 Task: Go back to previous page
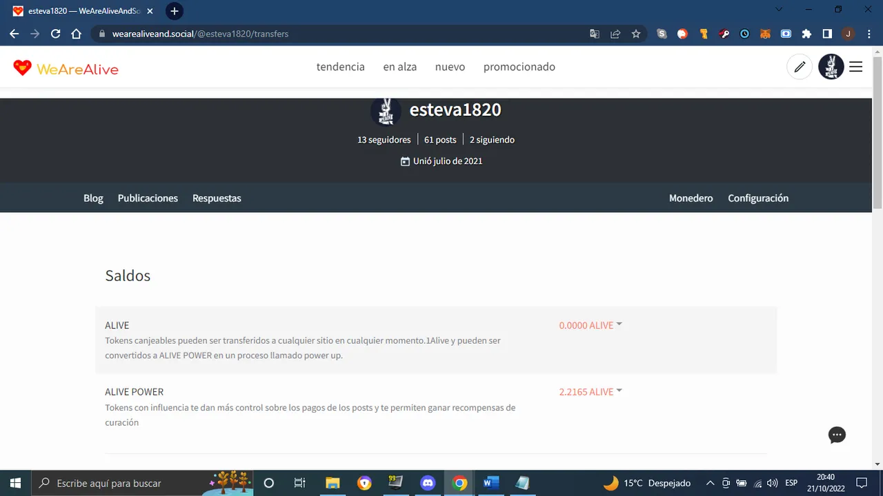[14, 34]
